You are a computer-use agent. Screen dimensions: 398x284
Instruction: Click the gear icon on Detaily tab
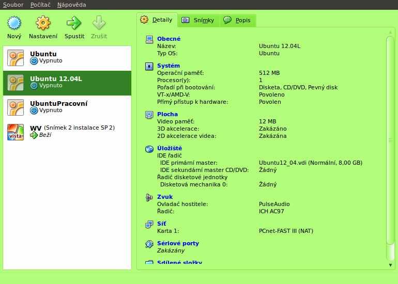144,20
